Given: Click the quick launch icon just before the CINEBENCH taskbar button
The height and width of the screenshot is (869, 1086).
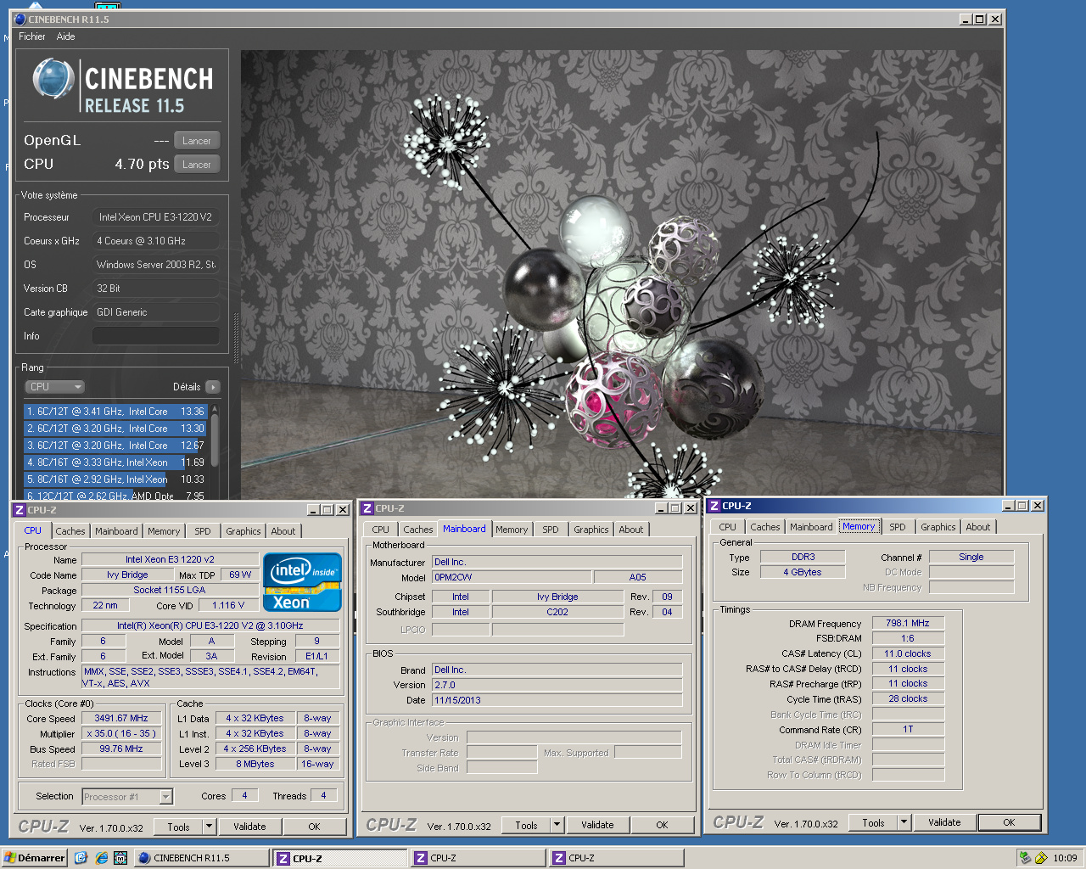Looking at the screenshot, I should [120, 858].
